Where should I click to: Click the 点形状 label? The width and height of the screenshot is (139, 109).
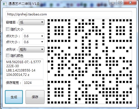pyautogui.click(x=12, y=50)
